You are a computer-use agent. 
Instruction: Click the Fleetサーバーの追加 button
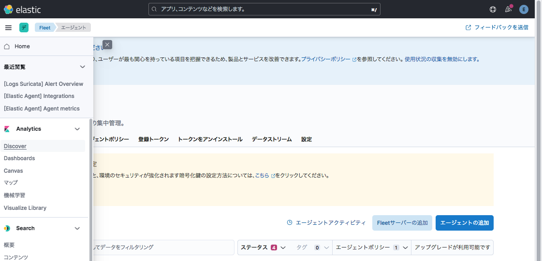click(x=402, y=223)
